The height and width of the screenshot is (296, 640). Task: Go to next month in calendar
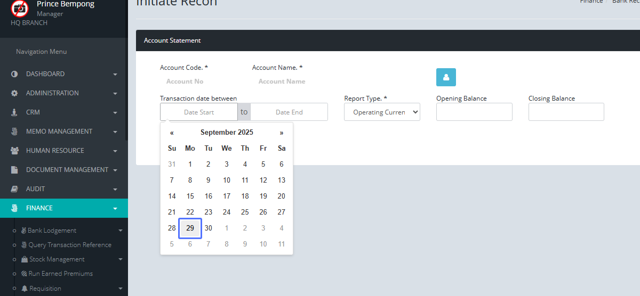point(282,133)
